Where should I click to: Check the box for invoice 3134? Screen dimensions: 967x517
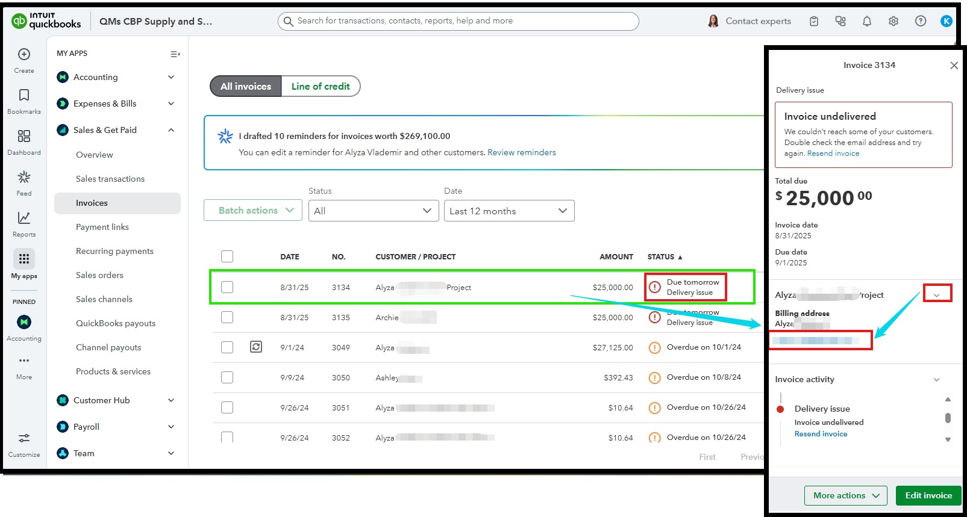pyautogui.click(x=227, y=287)
